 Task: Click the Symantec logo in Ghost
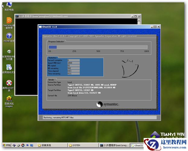[x=108, y=104]
